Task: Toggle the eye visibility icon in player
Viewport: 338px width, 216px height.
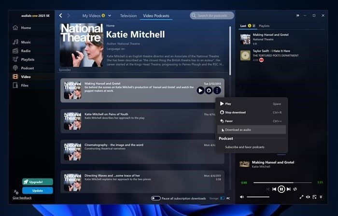Action: pos(308,197)
